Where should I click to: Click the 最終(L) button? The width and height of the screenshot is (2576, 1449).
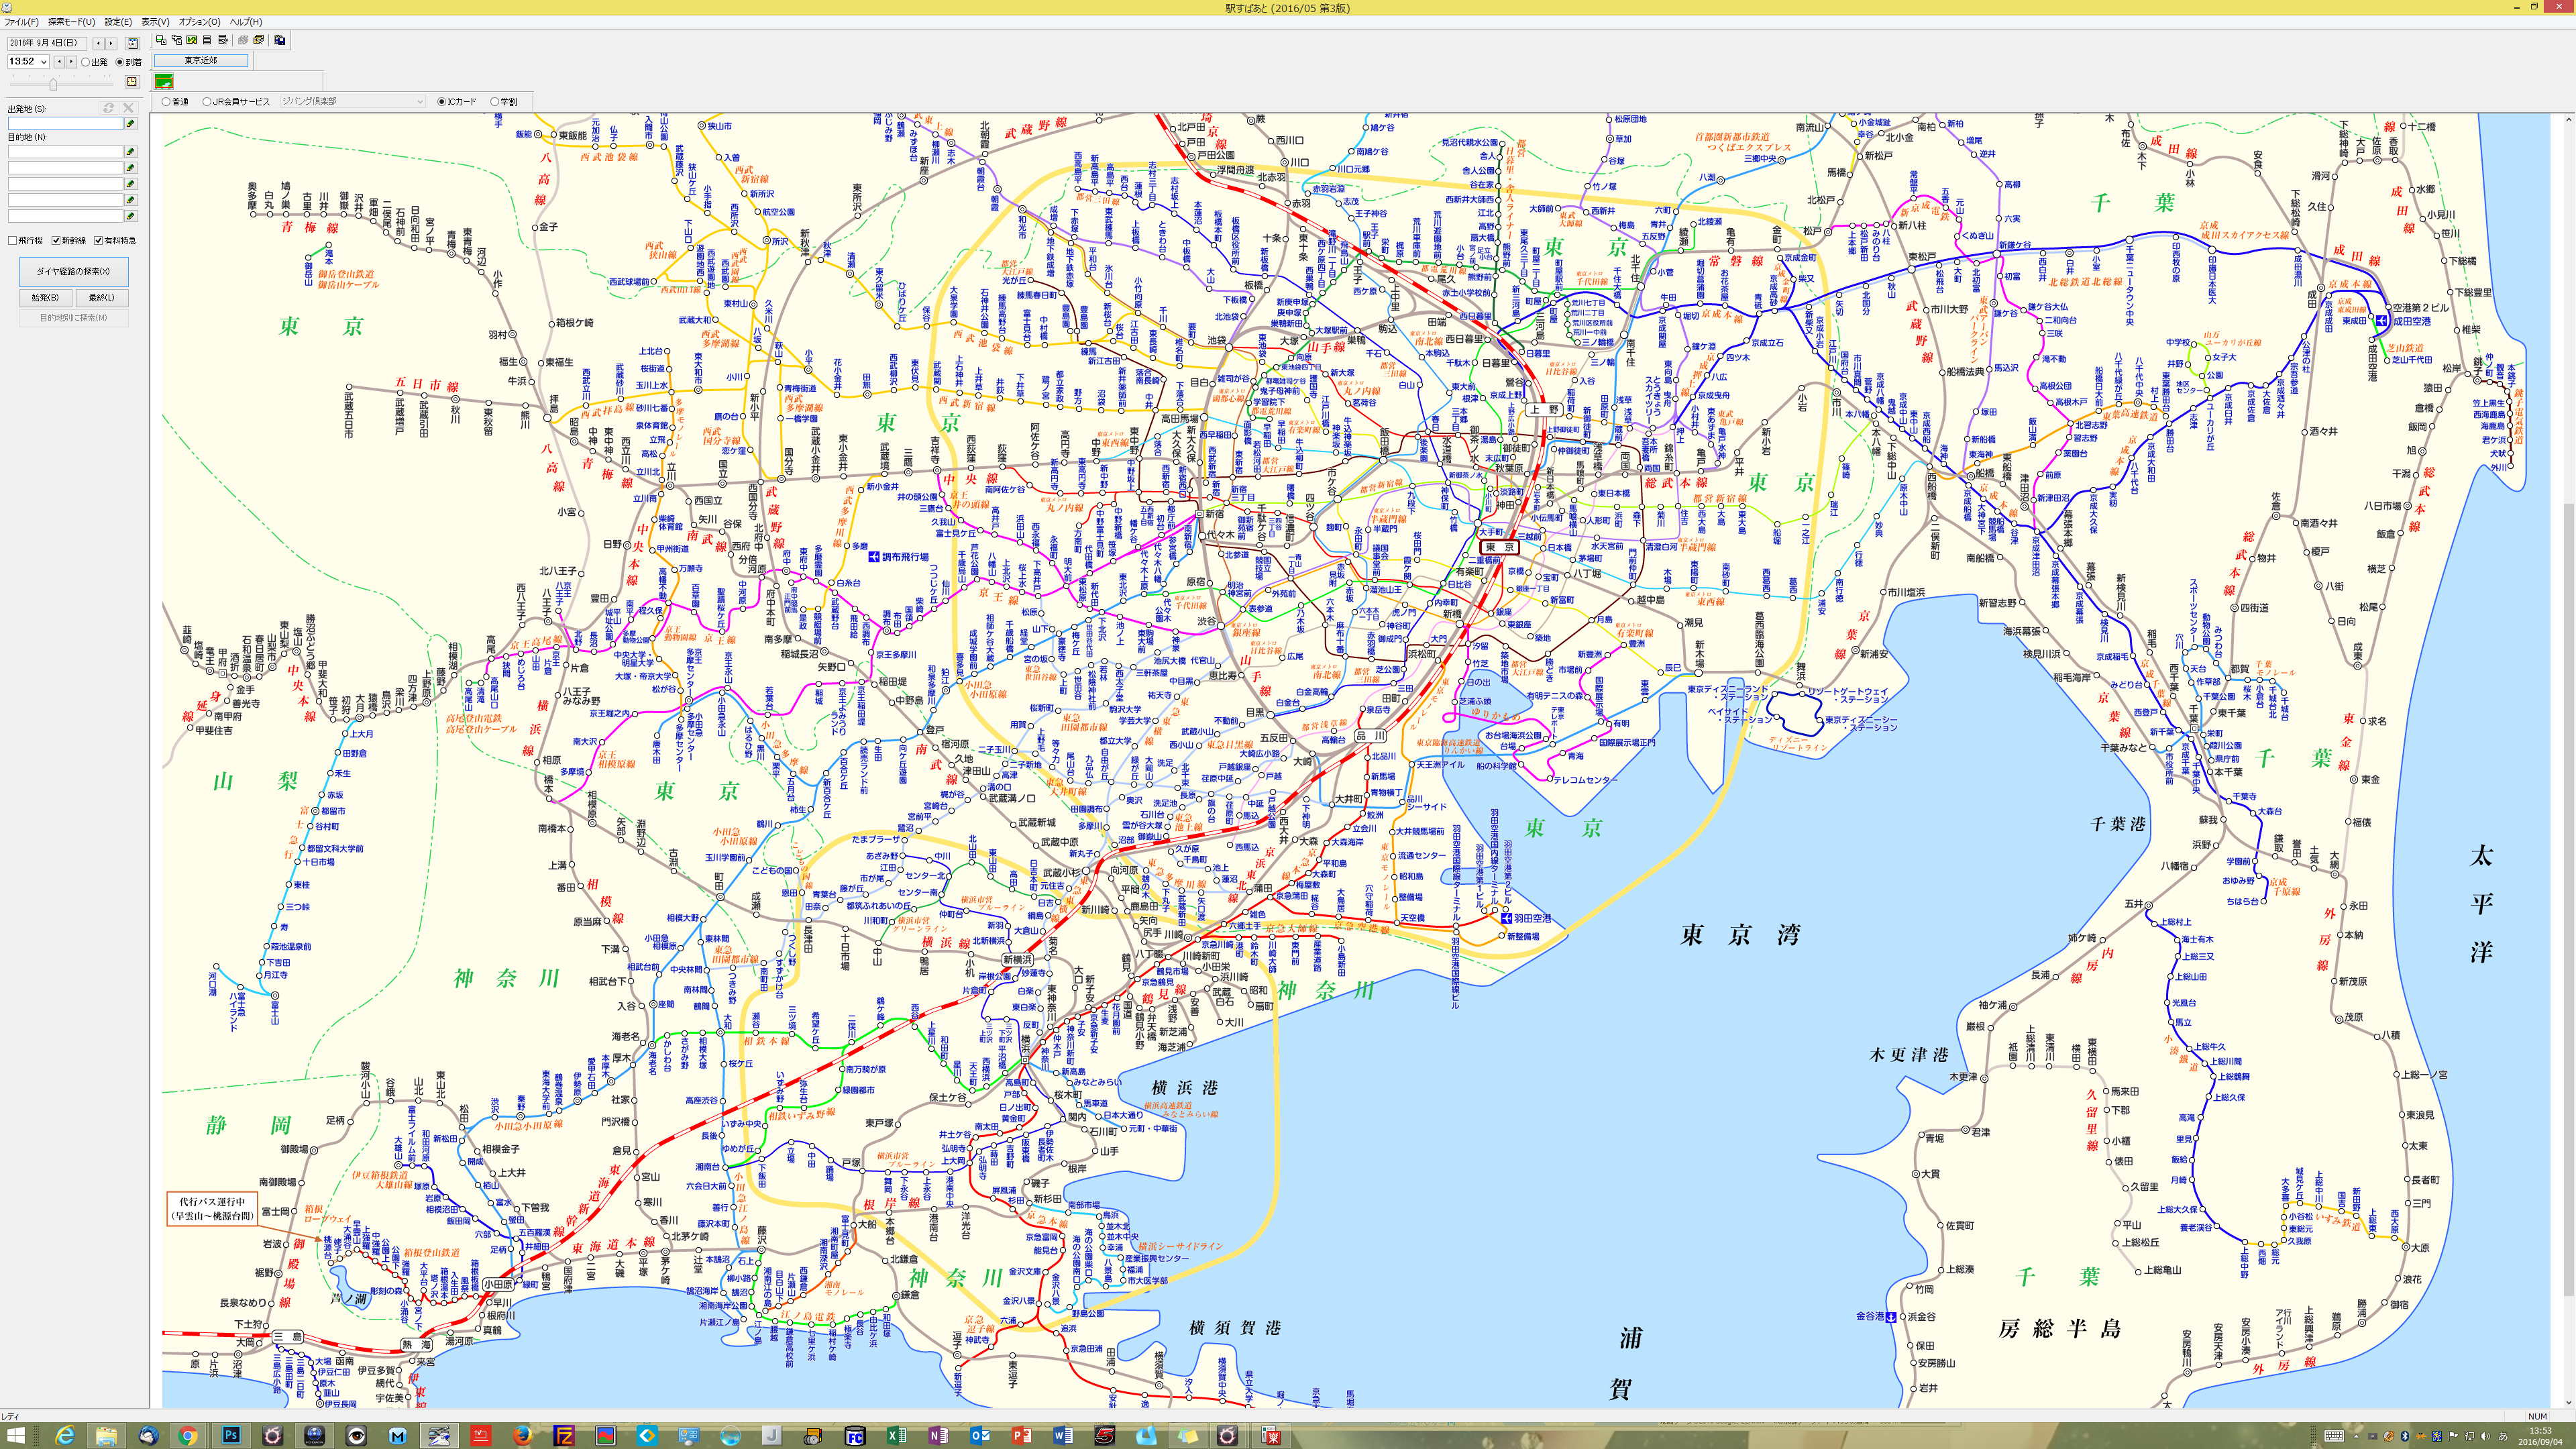click(101, 297)
